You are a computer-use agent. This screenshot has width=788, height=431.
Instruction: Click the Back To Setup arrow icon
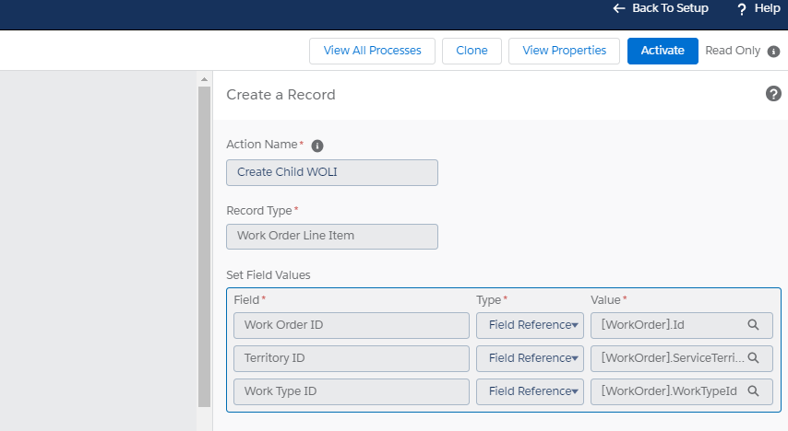pyautogui.click(x=619, y=8)
